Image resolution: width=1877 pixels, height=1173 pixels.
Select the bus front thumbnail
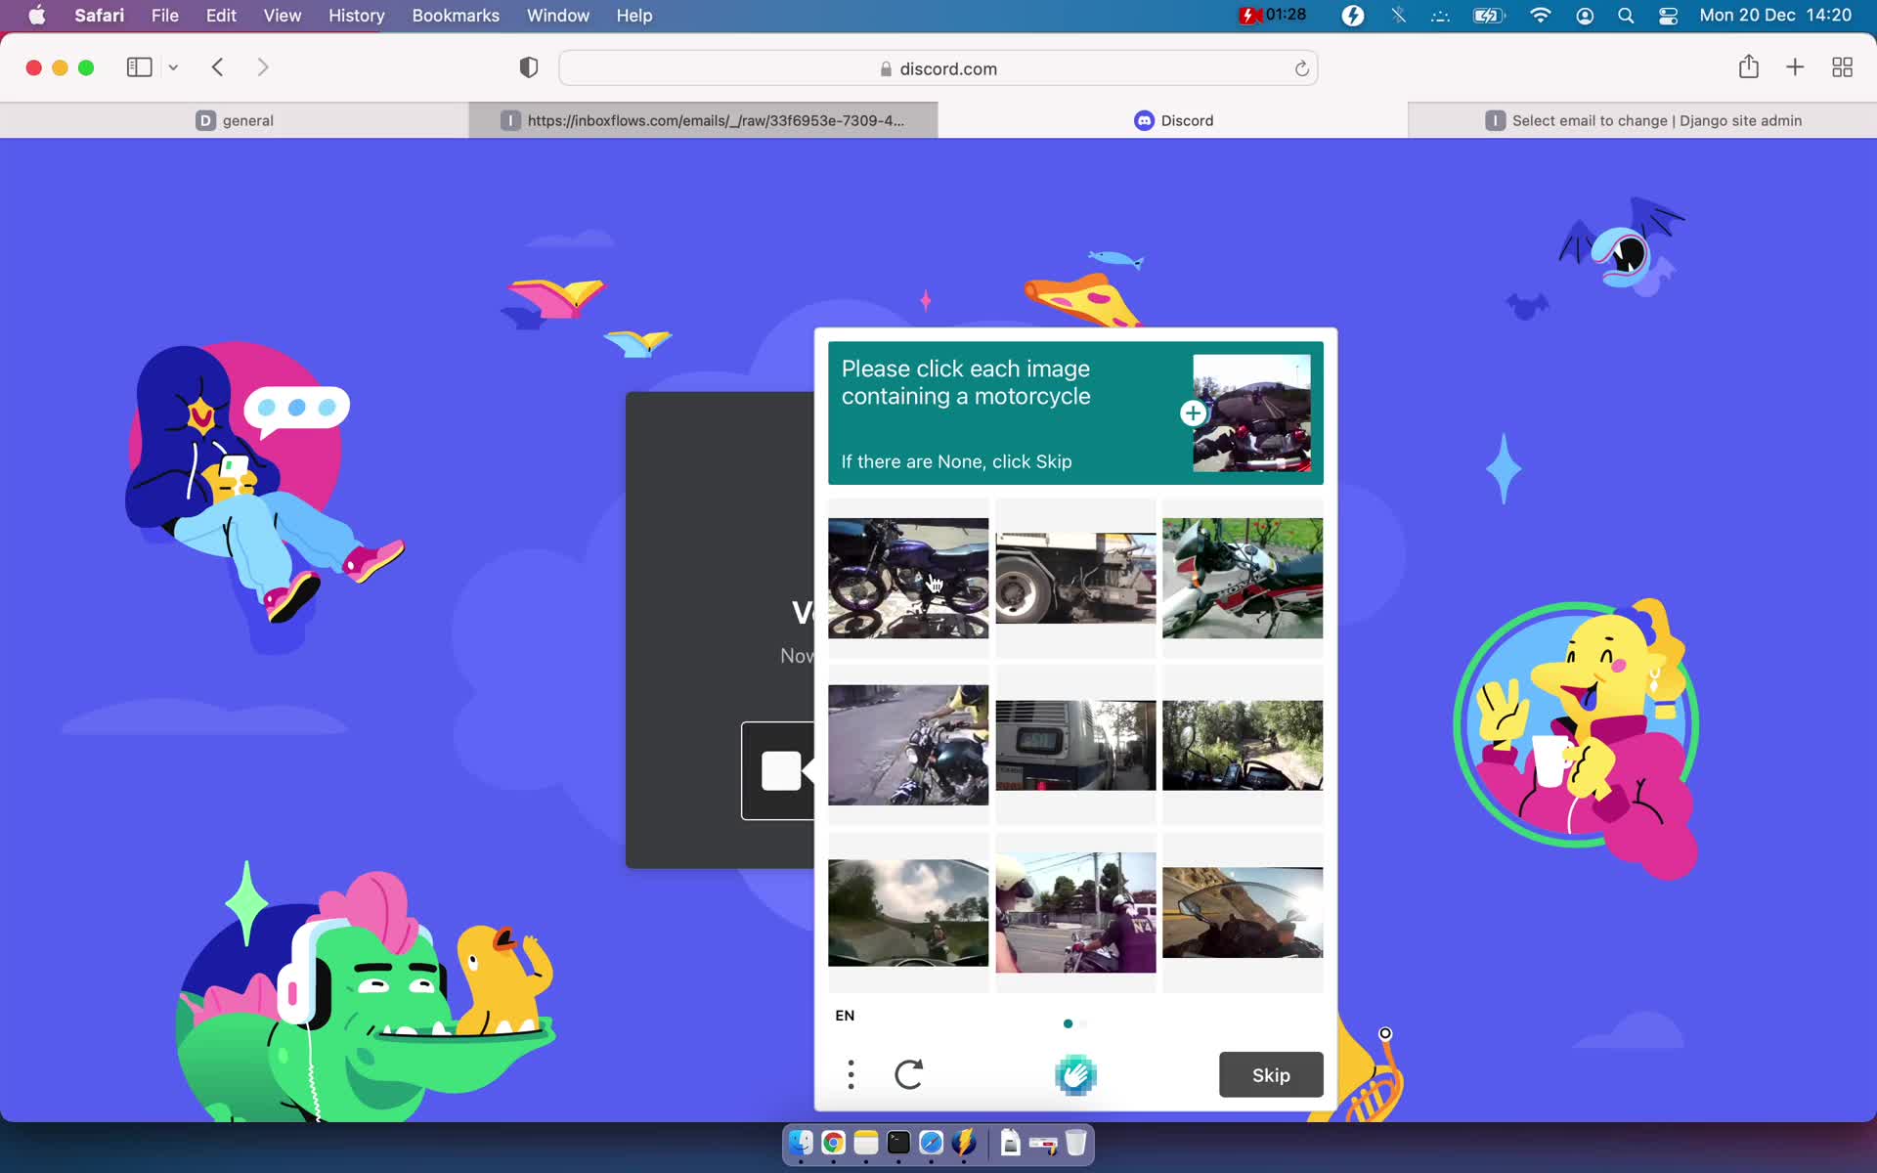(1075, 745)
